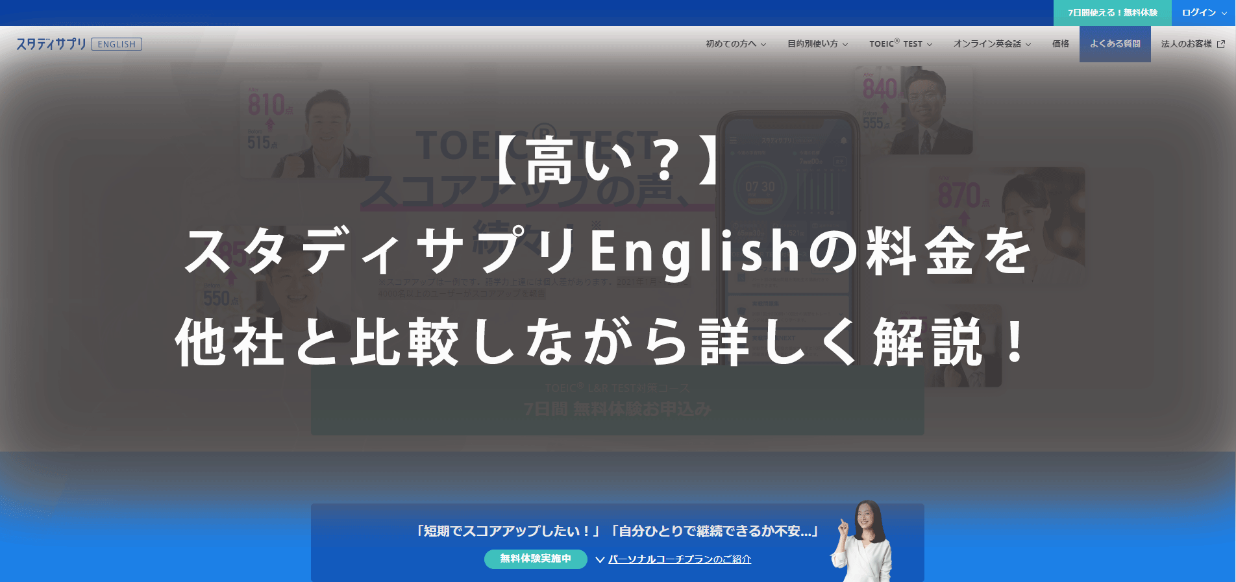Screen dimensions: 1236x582
Task: Open the スタディサプリ ENGLISH logo home link
Action: click(x=79, y=44)
